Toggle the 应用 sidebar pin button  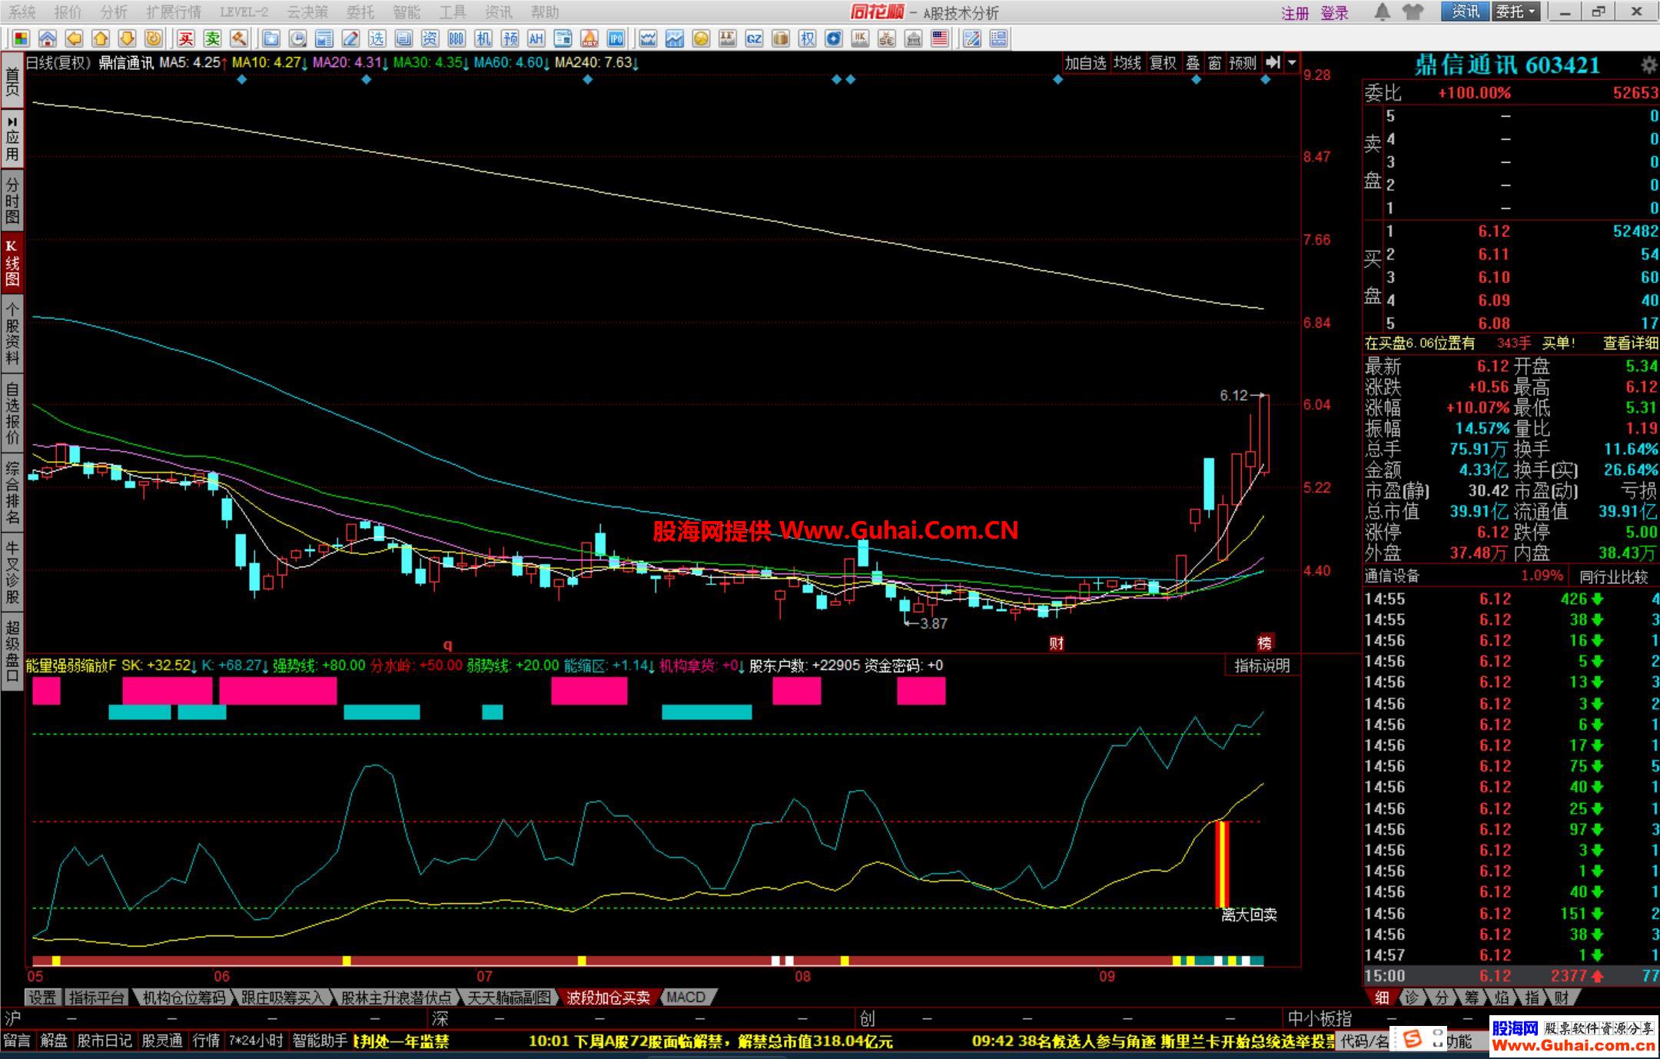pyautogui.click(x=12, y=138)
